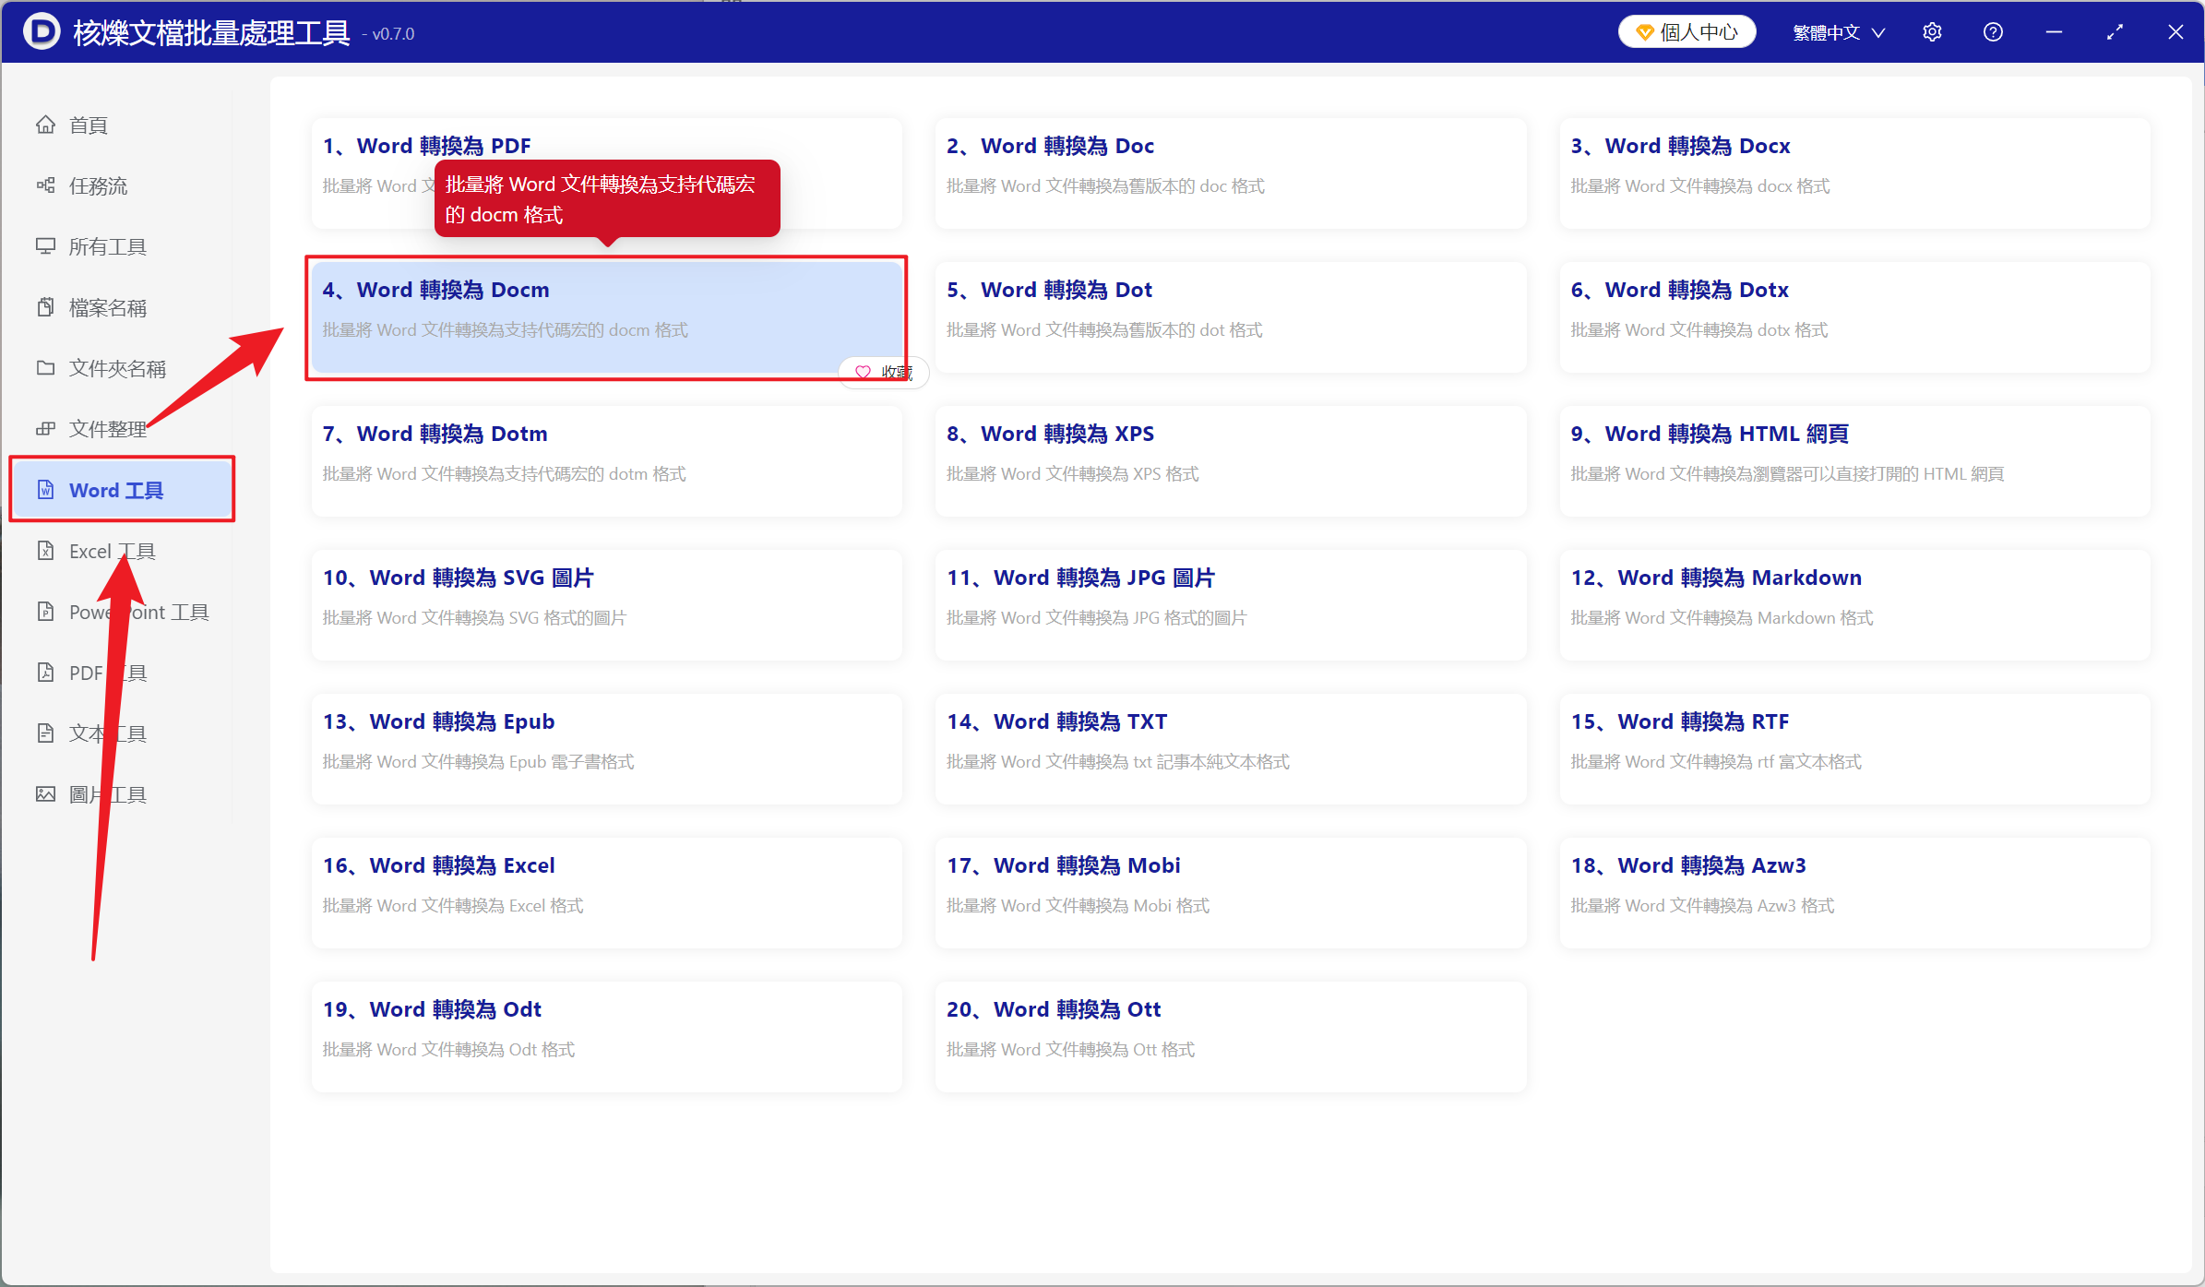The image size is (2205, 1287).
Task: Click the clipboard icon beside 檔案名稱
Action: click(x=45, y=307)
